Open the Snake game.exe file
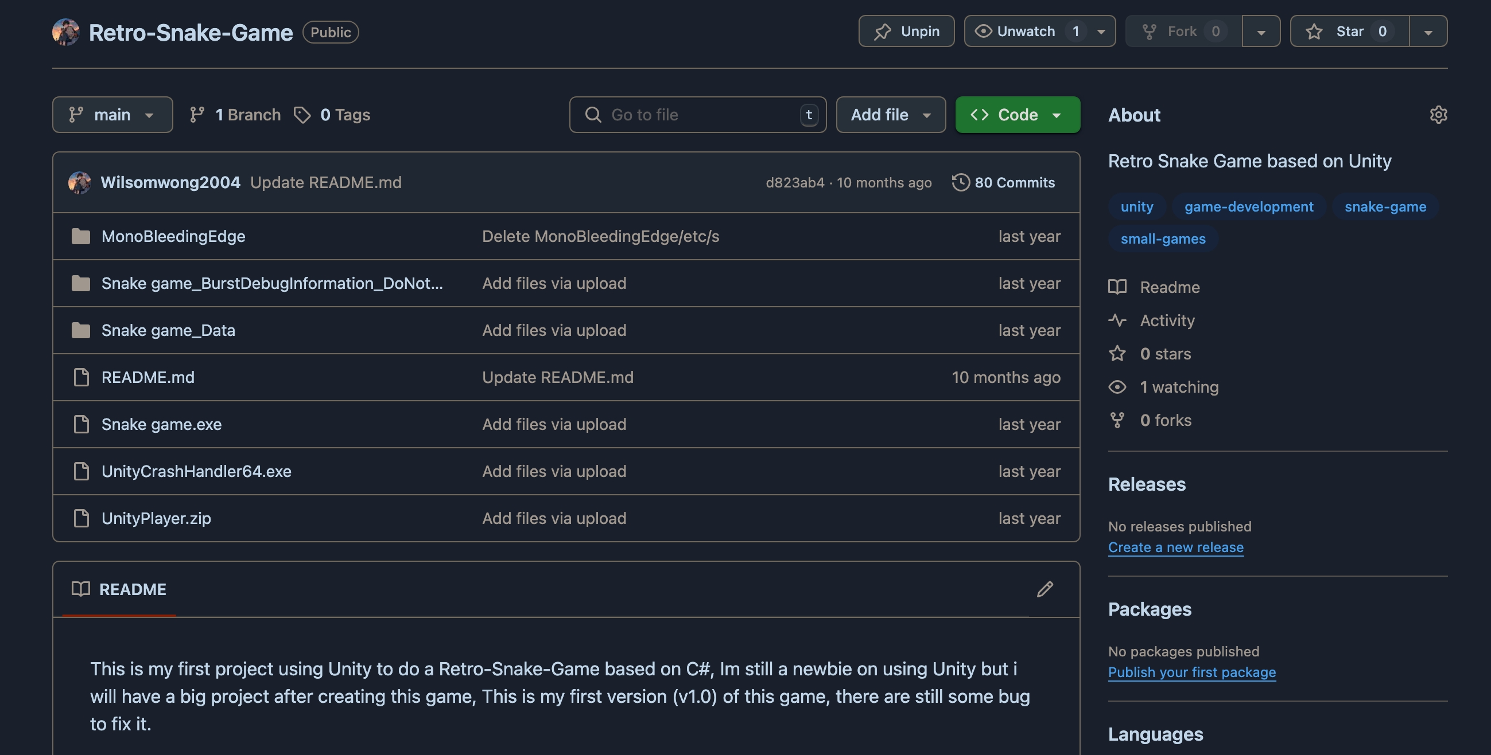 (161, 424)
